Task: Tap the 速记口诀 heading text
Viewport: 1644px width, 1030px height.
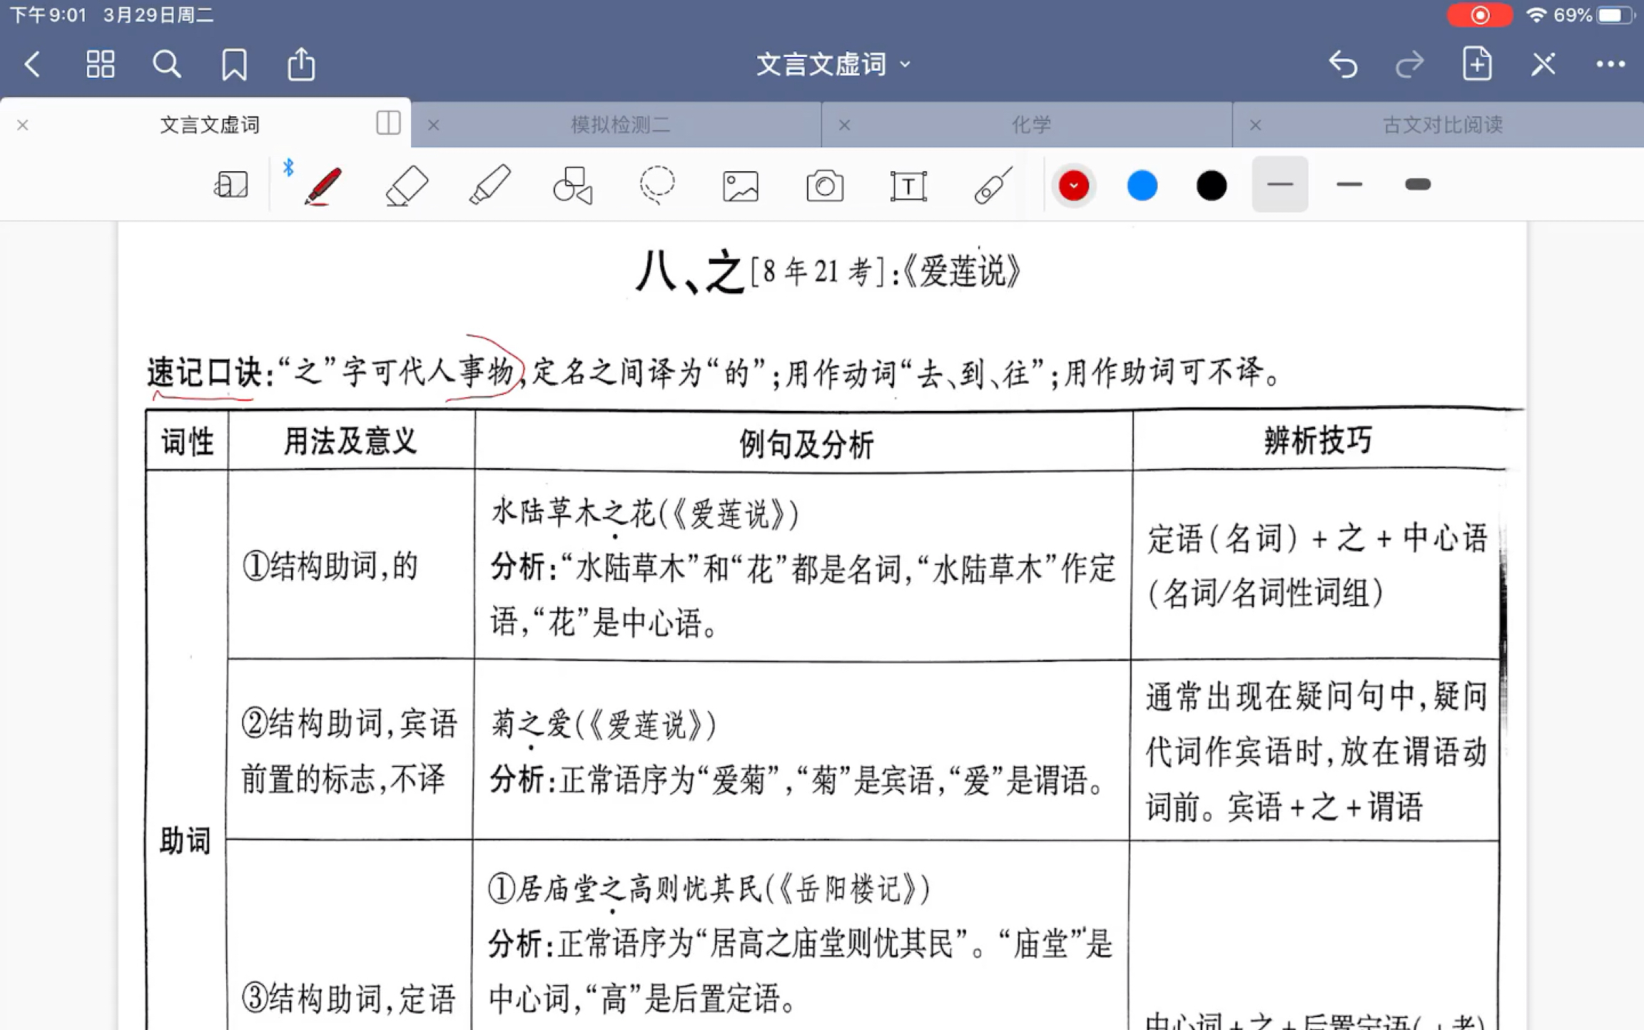Action: pyautogui.click(x=204, y=372)
